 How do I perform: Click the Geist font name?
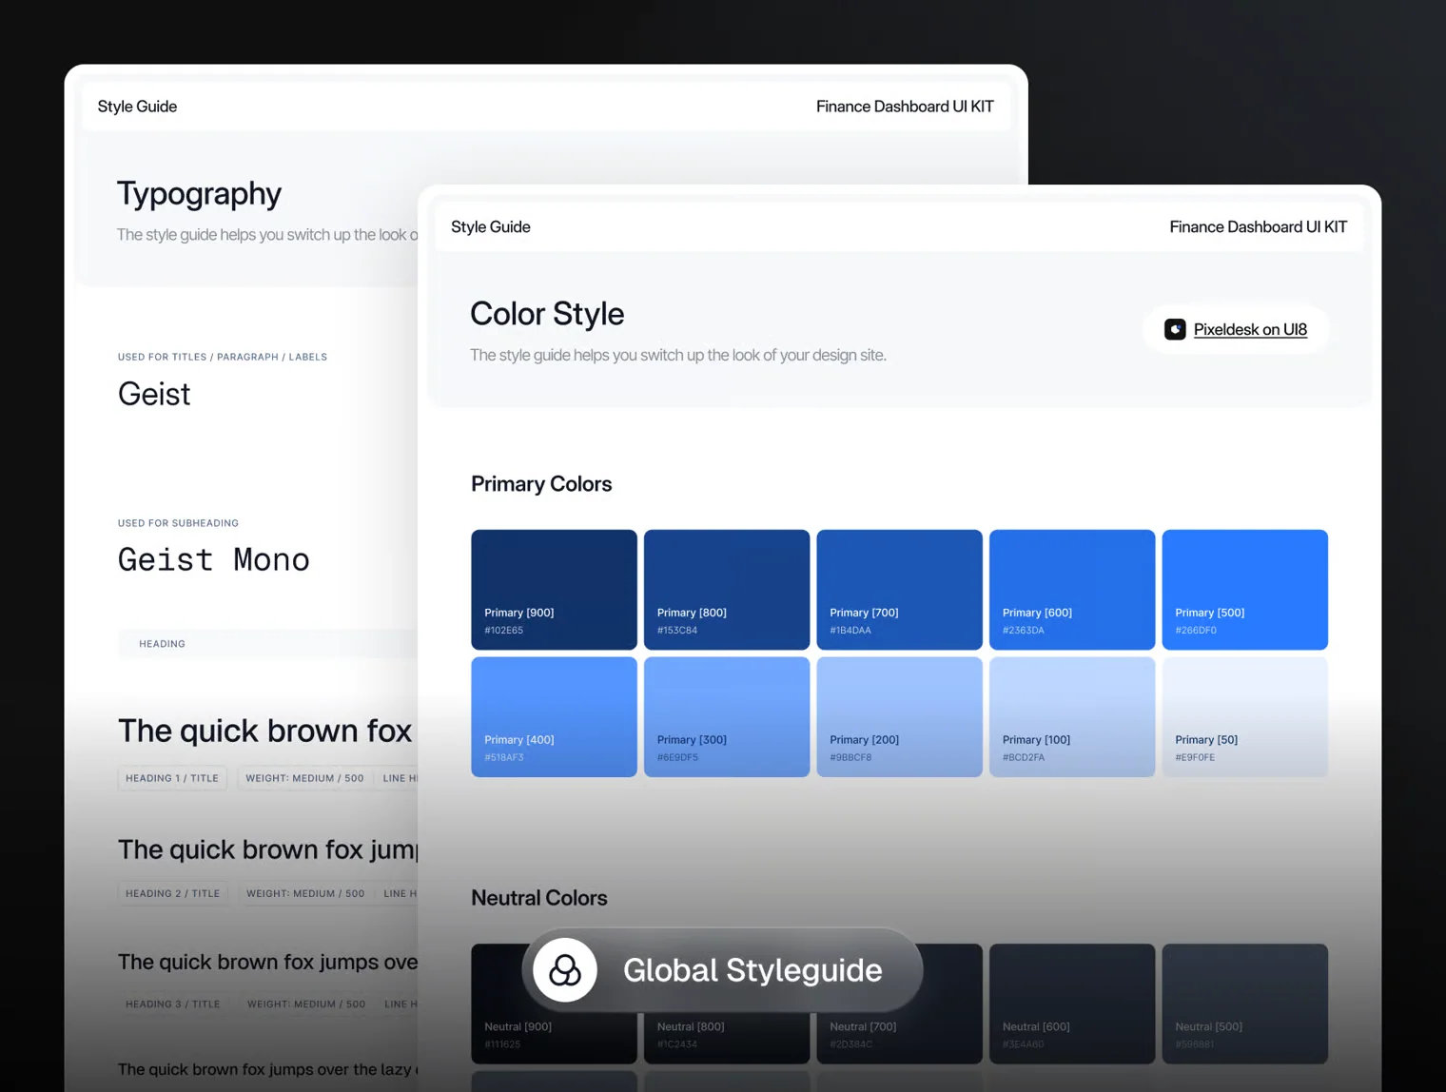pos(154,394)
